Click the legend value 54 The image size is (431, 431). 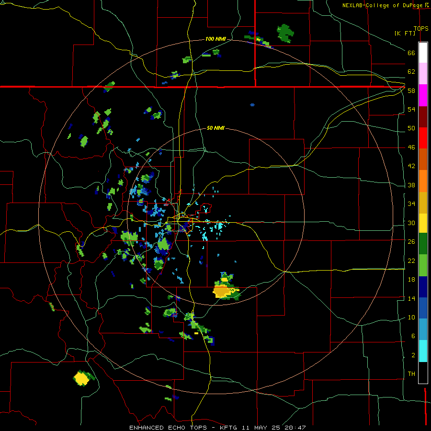(x=411, y=109)
